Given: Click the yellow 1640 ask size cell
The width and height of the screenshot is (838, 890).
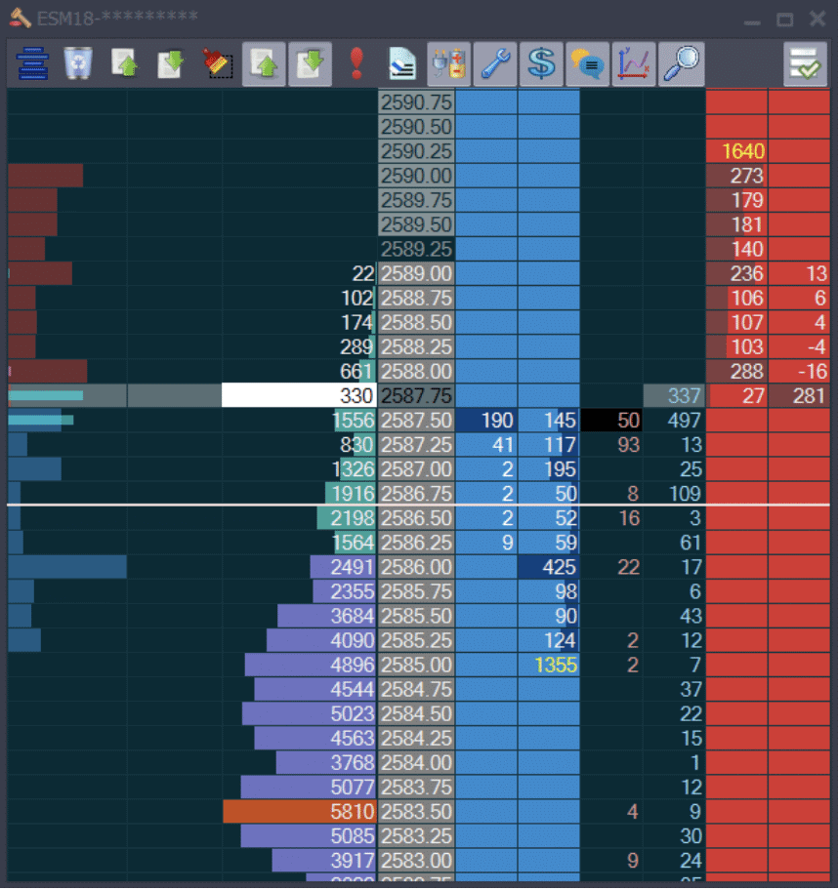Looking at the screenshot, I should (736, 151).
